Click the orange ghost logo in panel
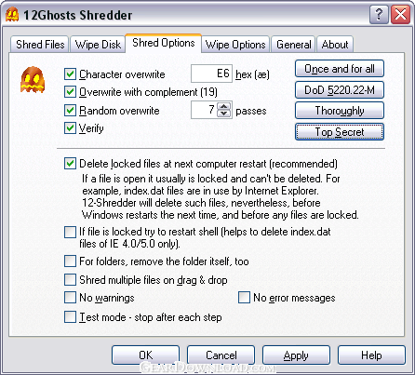Viewport: 415px width, 375px height. click(x=33, y=80)
